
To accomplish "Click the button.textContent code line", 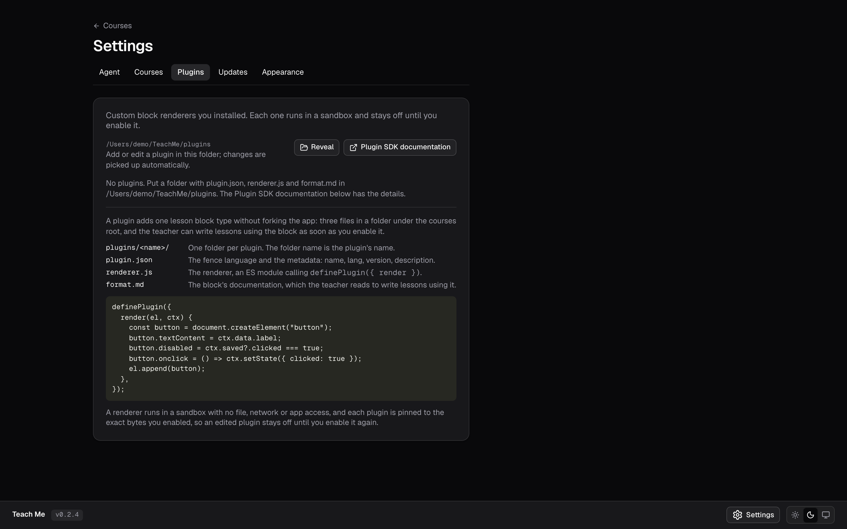I will click(205, 338).
